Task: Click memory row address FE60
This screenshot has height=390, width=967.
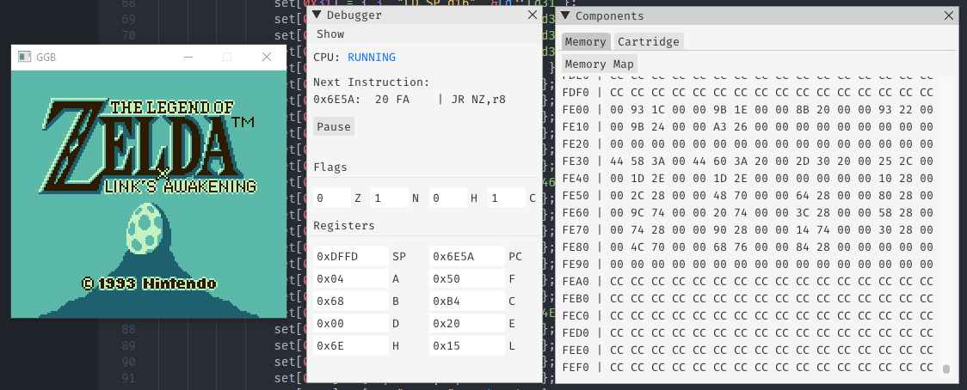Action: pyautogui.click(x=576, y=212)
